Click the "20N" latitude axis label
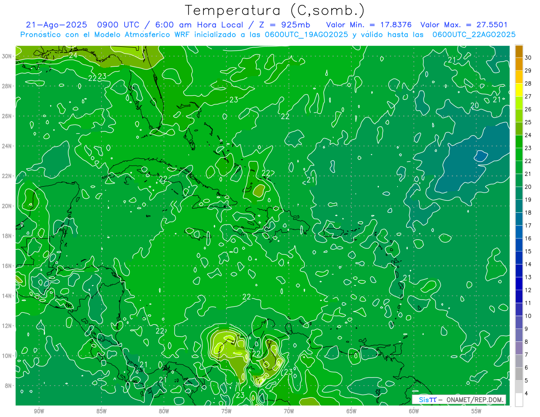The image size is (540, 417). pyautogui.click(x=7, y=206)
